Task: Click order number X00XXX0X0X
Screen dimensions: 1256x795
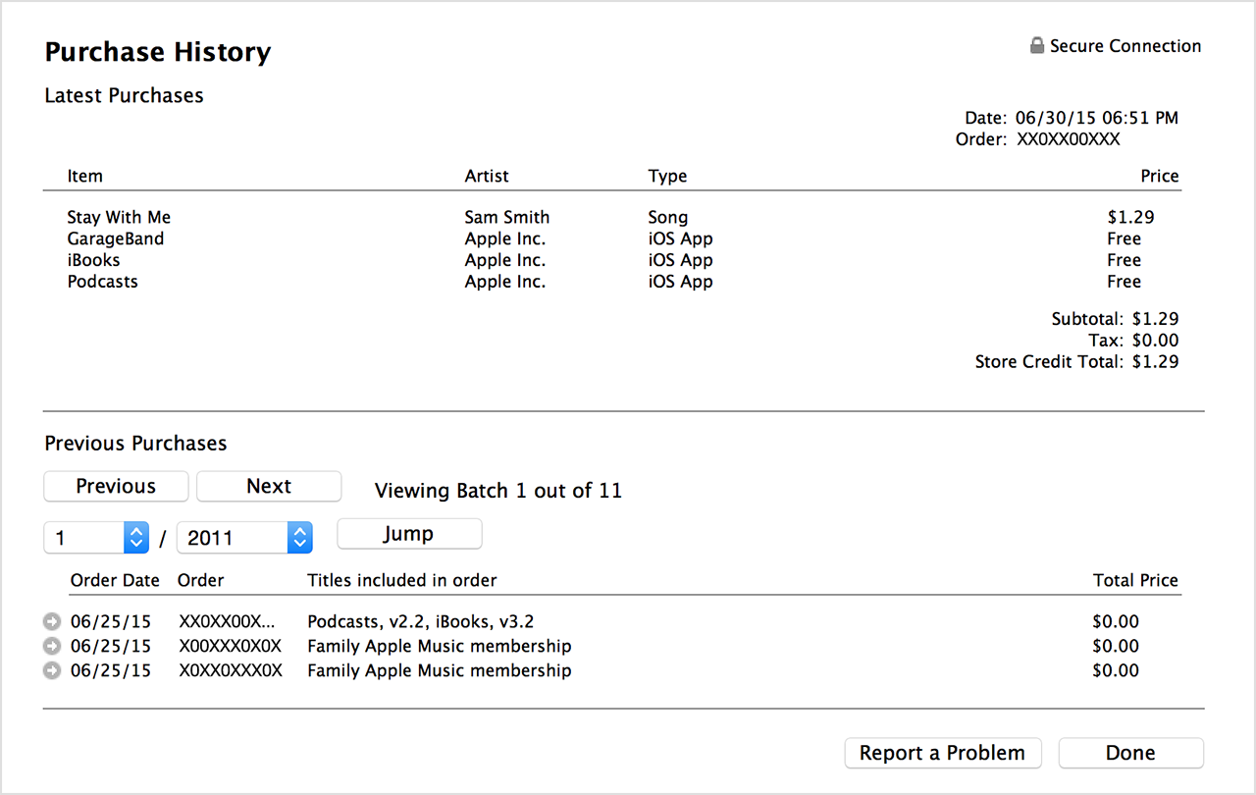Action: coord(231,646)
